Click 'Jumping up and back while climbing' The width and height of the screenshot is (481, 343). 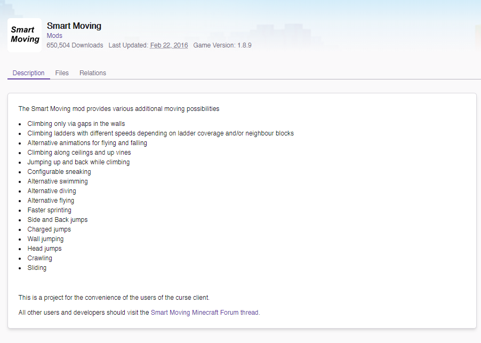coord(78,162)
